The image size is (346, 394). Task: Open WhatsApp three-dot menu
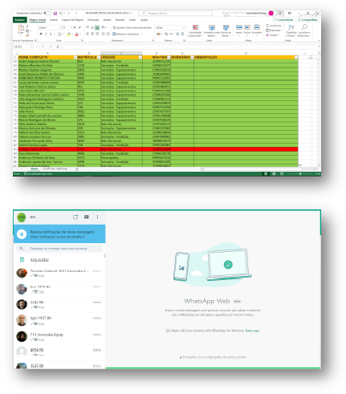(x=97, y=217)
